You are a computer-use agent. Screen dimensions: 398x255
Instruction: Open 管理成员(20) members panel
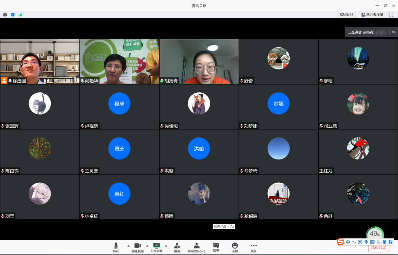[x=197, y=247]
